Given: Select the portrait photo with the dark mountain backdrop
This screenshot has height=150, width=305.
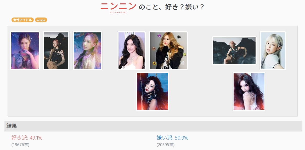Looking at the screenshot, I should click(x=56, y=51).
